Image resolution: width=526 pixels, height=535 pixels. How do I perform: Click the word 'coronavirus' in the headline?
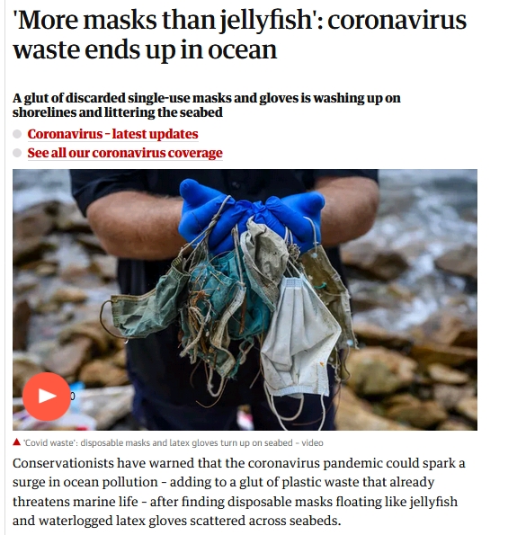397,20
